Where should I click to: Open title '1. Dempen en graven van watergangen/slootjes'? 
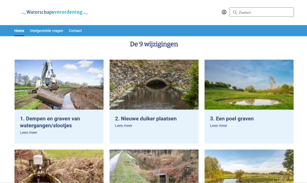coord(50,122)
